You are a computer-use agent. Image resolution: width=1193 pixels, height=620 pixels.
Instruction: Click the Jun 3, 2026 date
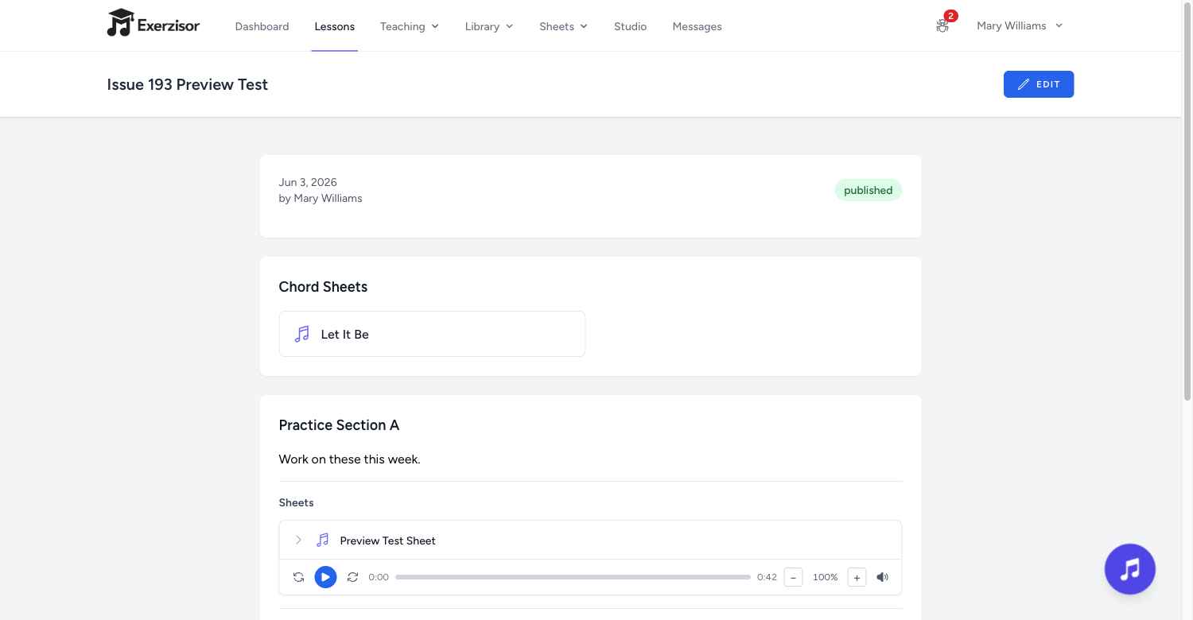pyautogui.click(x=308, y=182)
